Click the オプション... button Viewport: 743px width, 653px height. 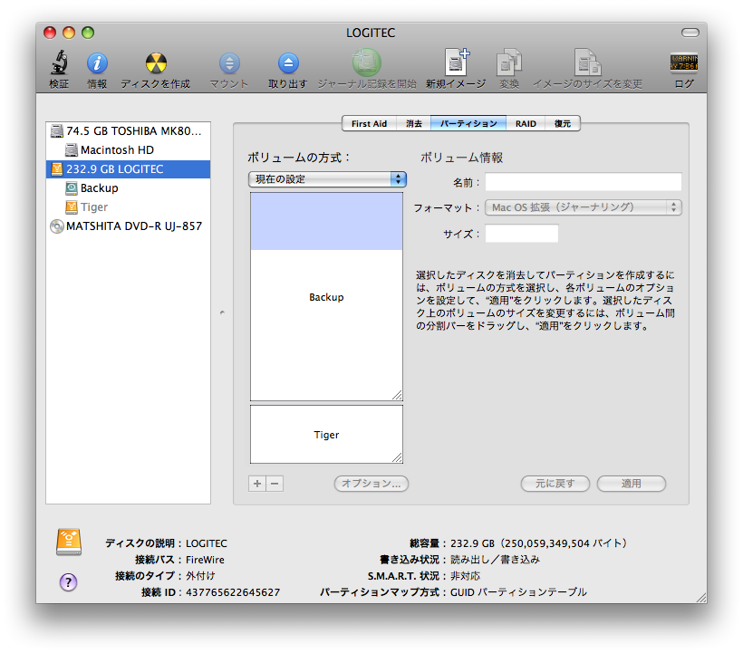[371, 484]
